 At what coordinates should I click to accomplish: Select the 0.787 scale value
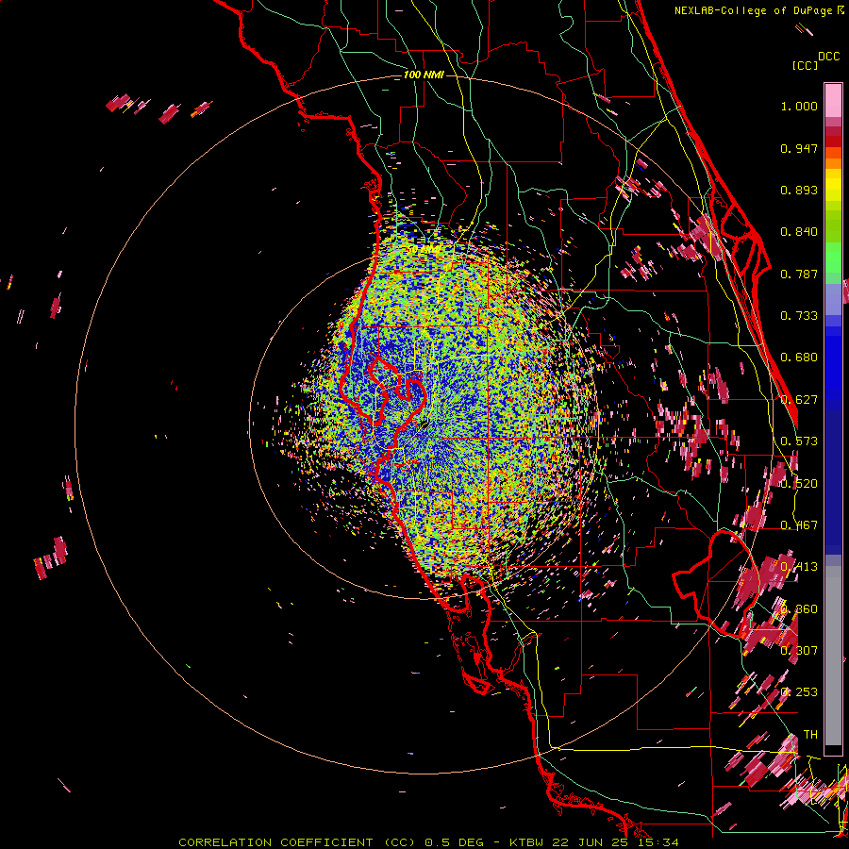pos(799,274)
